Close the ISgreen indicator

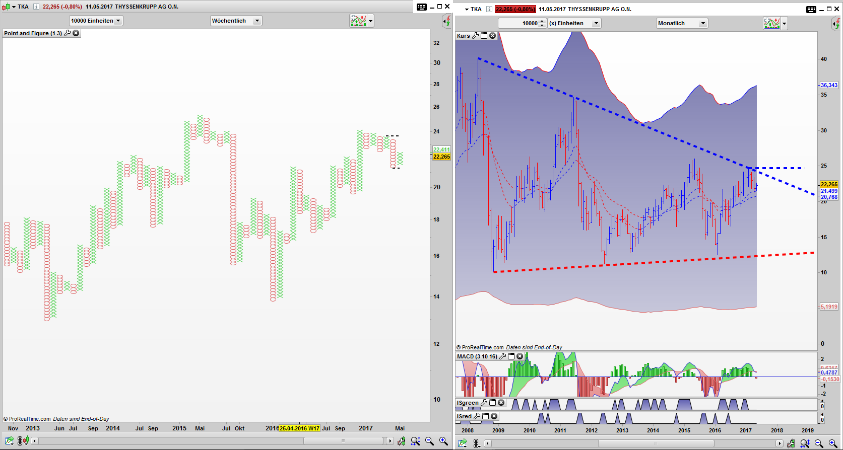[501, 403]
